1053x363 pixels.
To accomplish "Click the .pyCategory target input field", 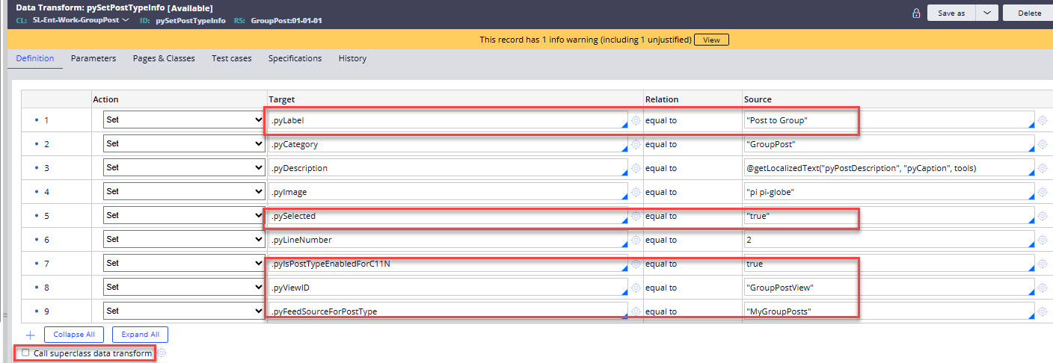I will coord(447,144).
